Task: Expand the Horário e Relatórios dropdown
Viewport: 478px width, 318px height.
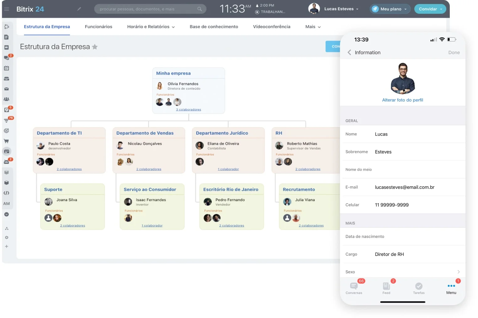Action: pos(151,27)
